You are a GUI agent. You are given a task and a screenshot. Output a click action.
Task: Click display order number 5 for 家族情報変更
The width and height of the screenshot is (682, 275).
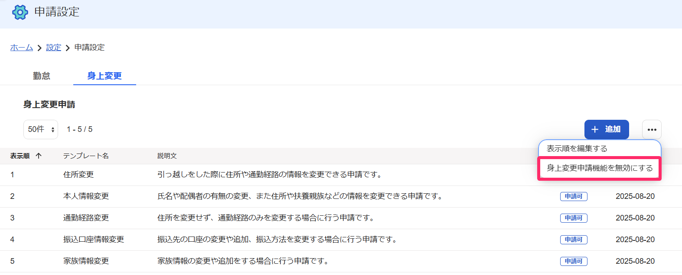[12, 261]
